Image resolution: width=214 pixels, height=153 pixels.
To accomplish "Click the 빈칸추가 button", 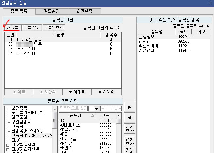I will pos(130,128).
